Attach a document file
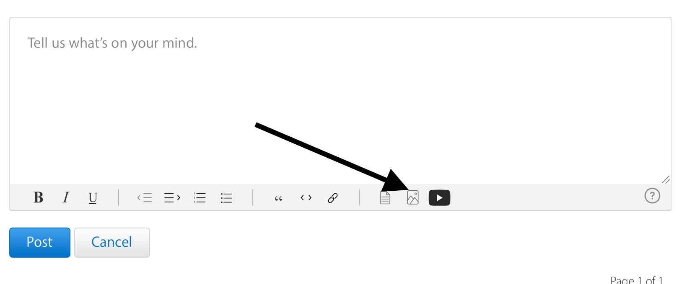The width and height of the screenshot is (690, 284). click(x=385, y=197)
